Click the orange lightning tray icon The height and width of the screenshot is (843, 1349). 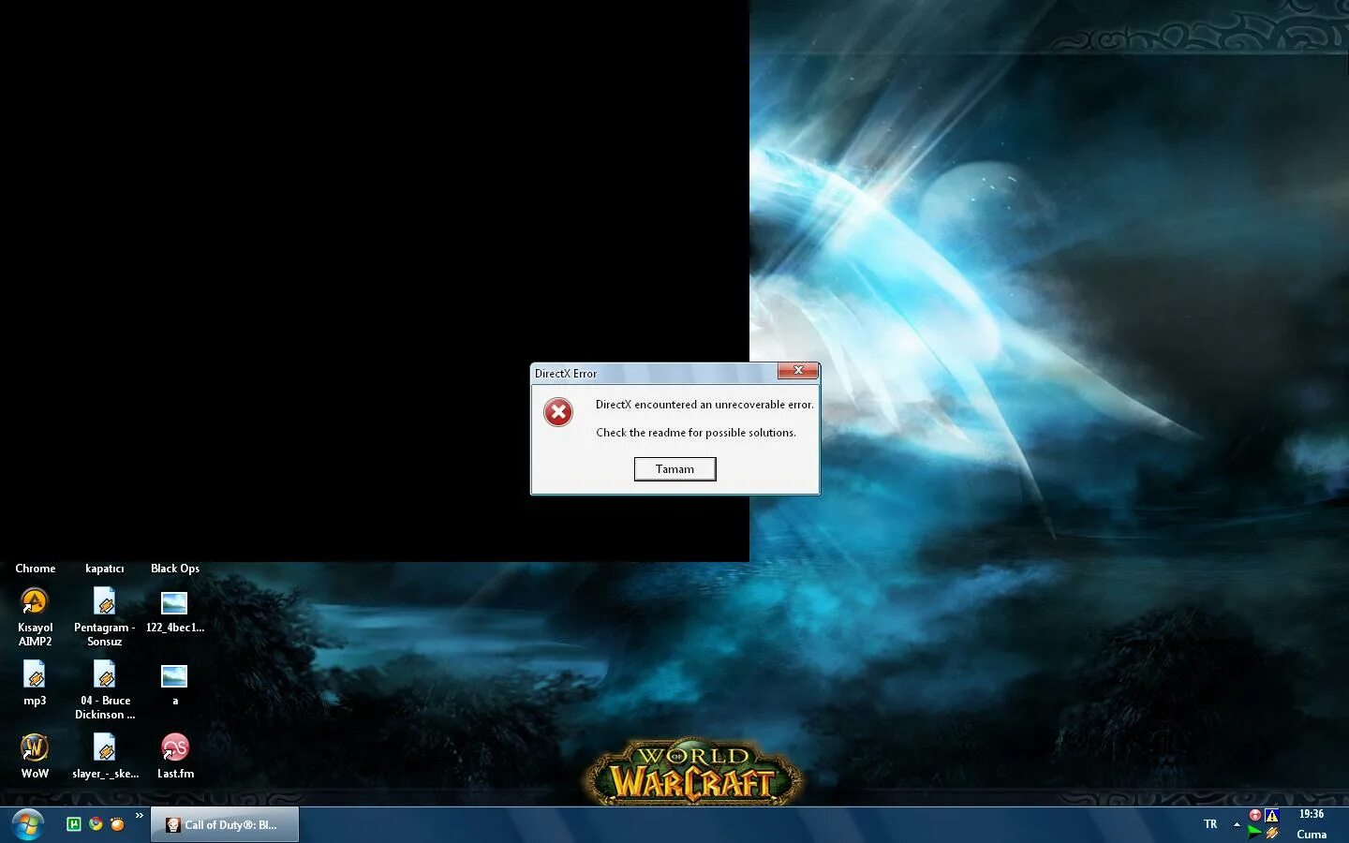tap(1272, 832)
